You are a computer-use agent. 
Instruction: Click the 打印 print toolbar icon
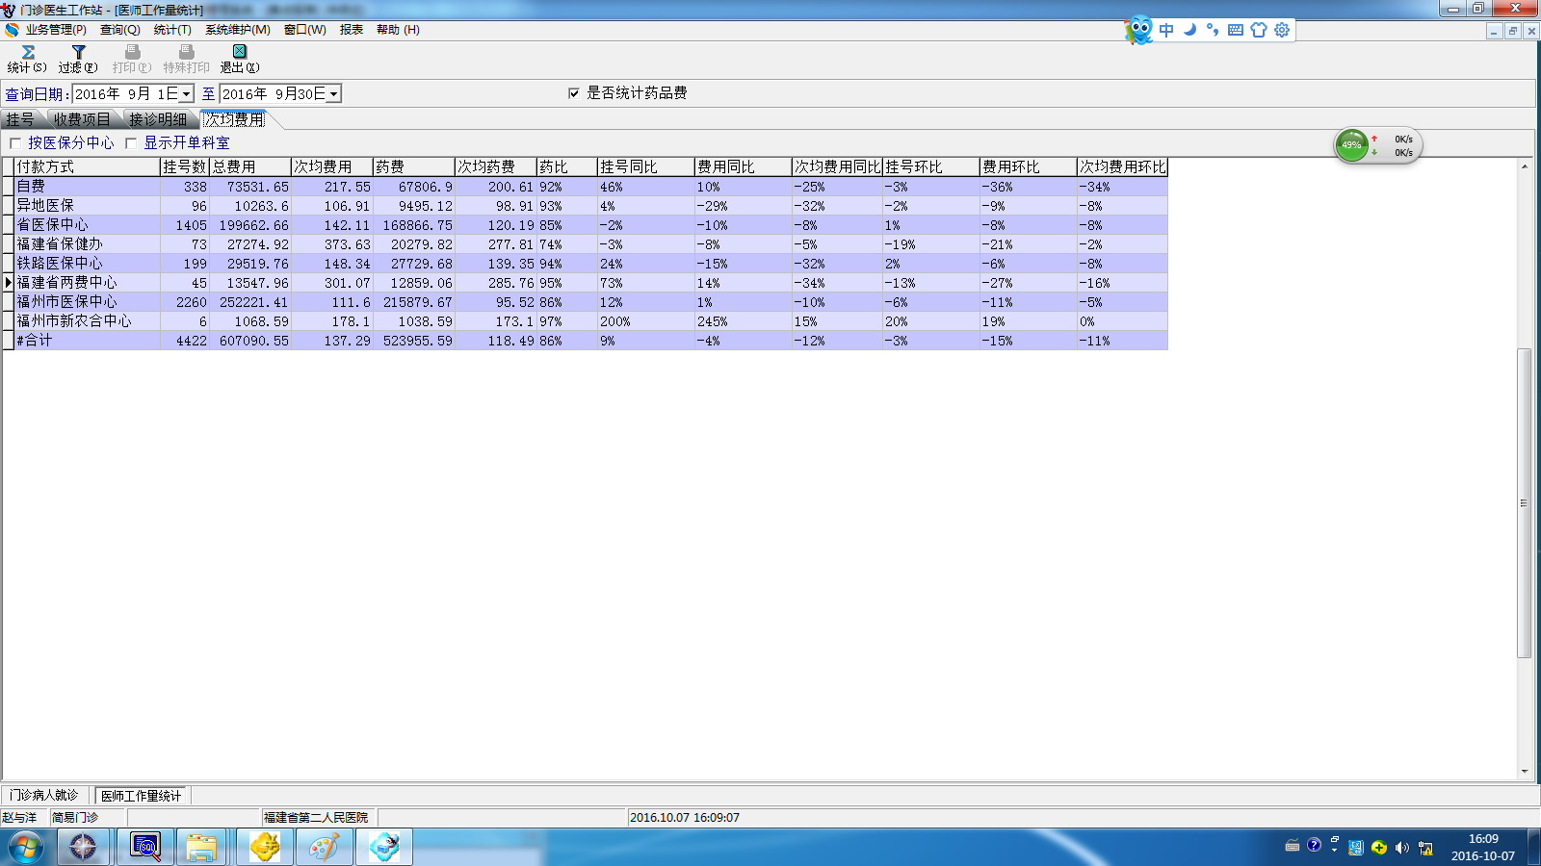click(132, 52)
